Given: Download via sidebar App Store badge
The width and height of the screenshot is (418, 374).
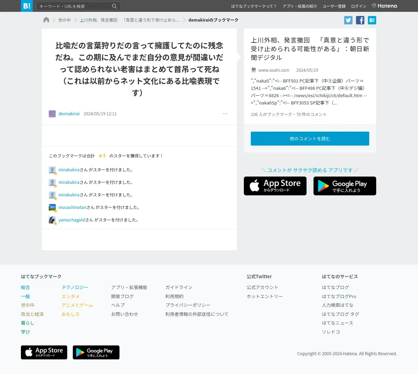Looking at the screenshot, I should click(x=275, y=186).
